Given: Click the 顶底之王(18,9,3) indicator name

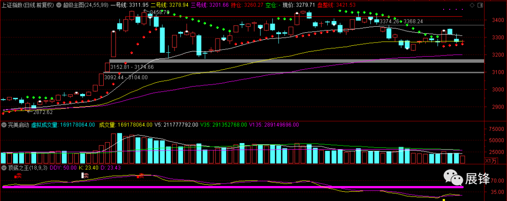Looking at the screenshot, I should [28, 167].
